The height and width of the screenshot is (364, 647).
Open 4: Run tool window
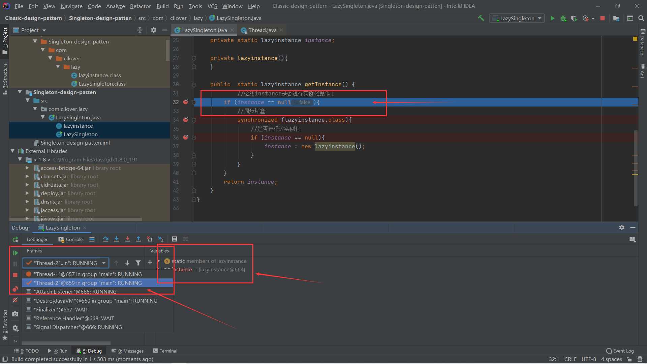(58, 351)
